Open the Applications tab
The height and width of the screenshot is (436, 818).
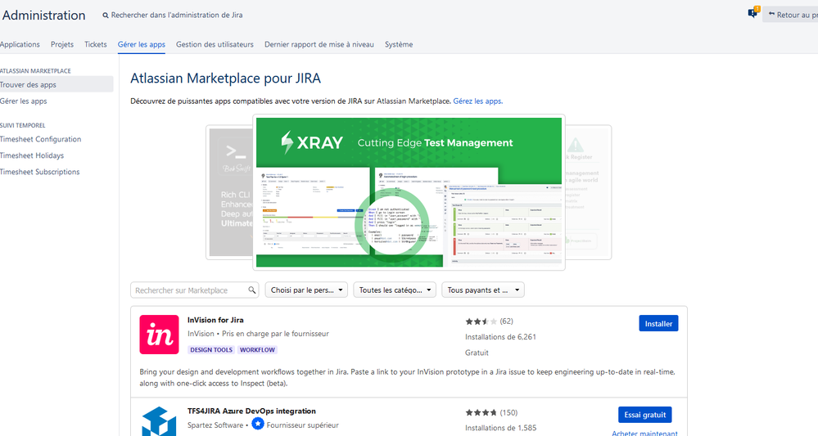[20, 44]
